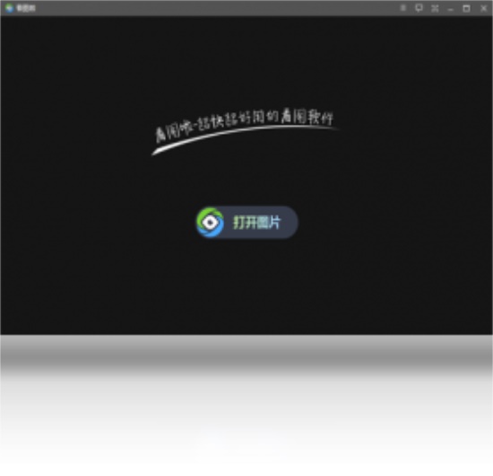Minimize the image viewer window
This screenshot has width=493, height=476.
[x=451, y=9]
